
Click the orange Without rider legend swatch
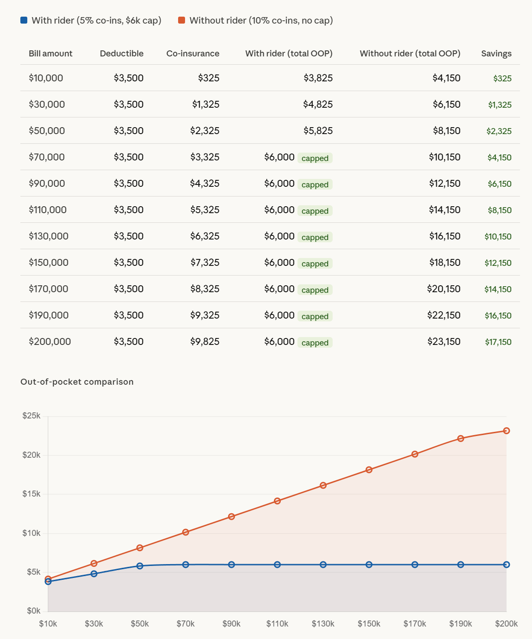click(x=182, y=20)
